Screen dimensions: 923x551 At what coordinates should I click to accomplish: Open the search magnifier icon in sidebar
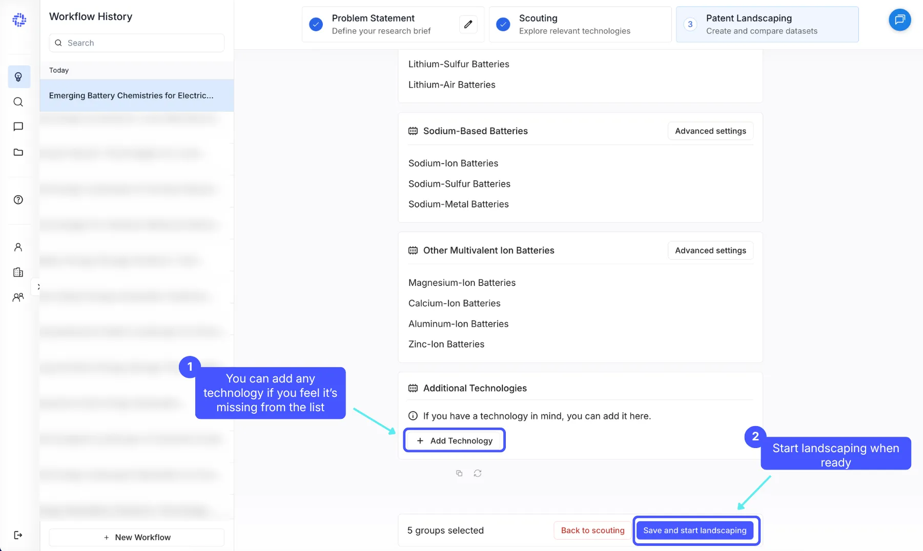point(18,102)
